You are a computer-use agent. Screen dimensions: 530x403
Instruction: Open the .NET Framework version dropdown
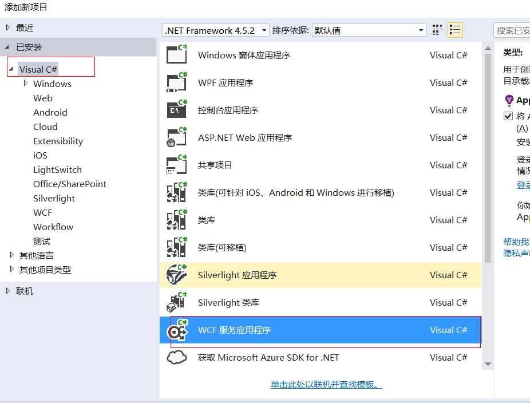(216, 30)
